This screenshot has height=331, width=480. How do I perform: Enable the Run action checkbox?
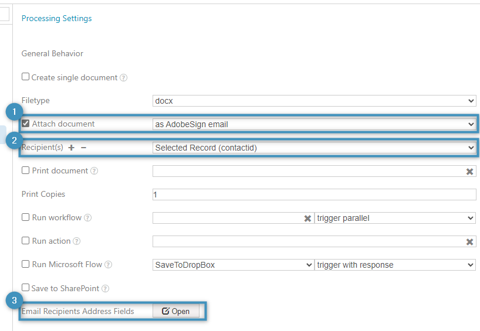point(25,241)
